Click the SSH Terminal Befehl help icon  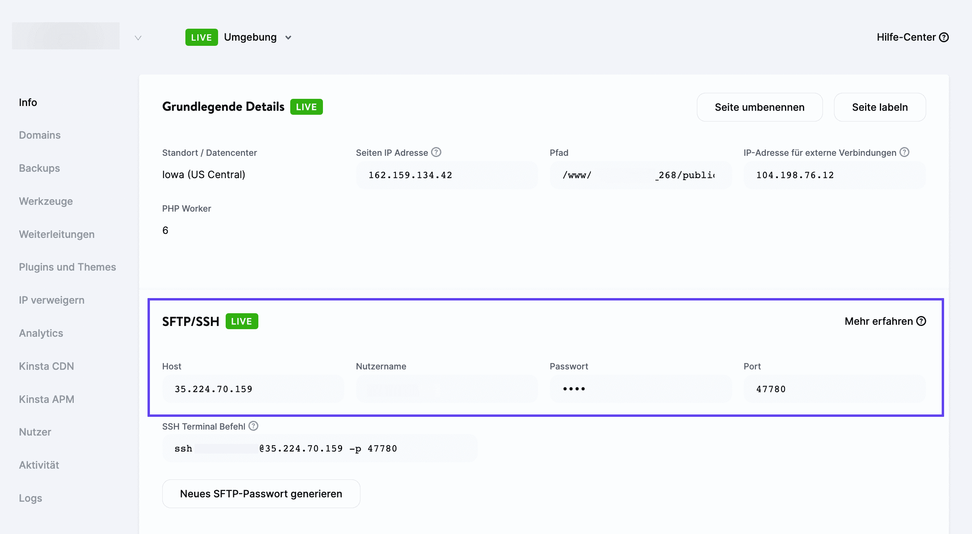click(253, 426)
